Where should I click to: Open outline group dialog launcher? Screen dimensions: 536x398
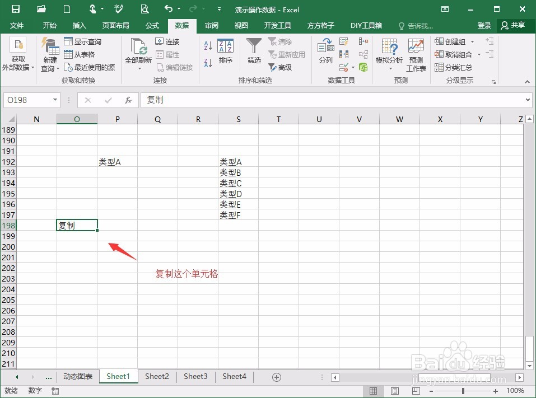[493, 82]
